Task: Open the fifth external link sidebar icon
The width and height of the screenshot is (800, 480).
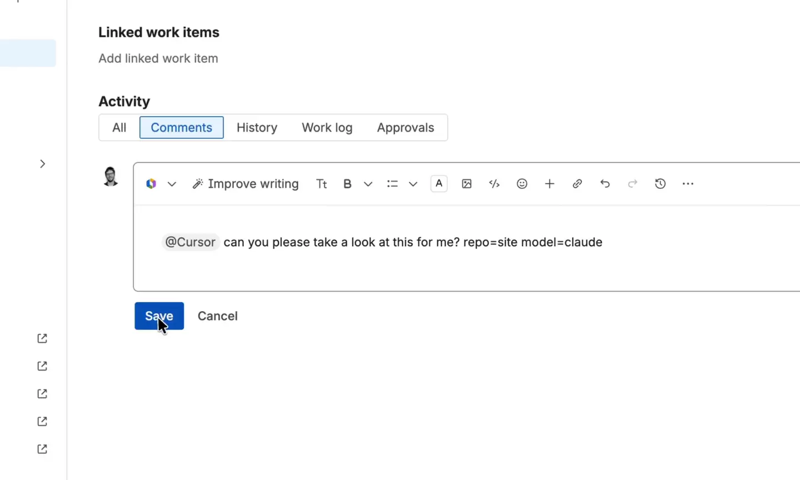Action: pyautogui.click(x=42, y=449)
